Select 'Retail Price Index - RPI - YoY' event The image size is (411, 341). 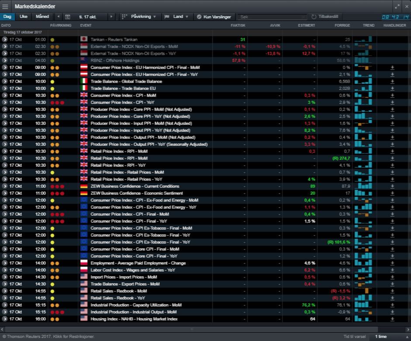pyautogui.click(x=118, y=165)
